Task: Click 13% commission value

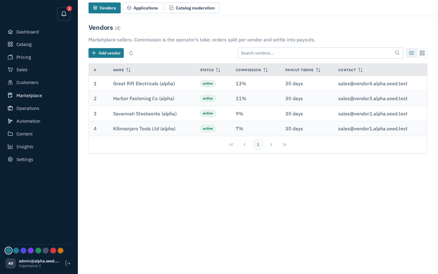Action: pyautogui.click(x=241, y=83)
